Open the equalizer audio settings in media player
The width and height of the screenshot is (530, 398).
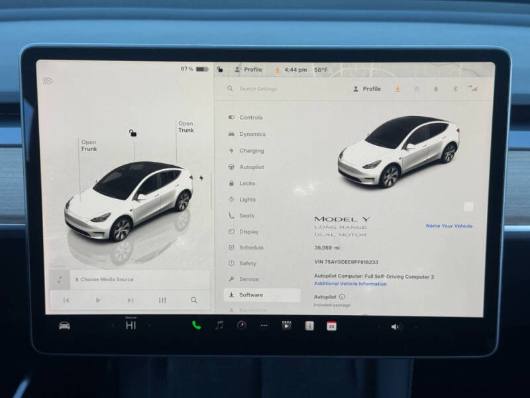(x=161, y=299)
